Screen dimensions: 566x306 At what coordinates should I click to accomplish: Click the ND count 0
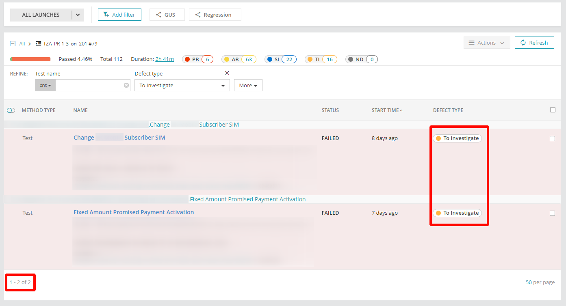click(x=372, y=59)
